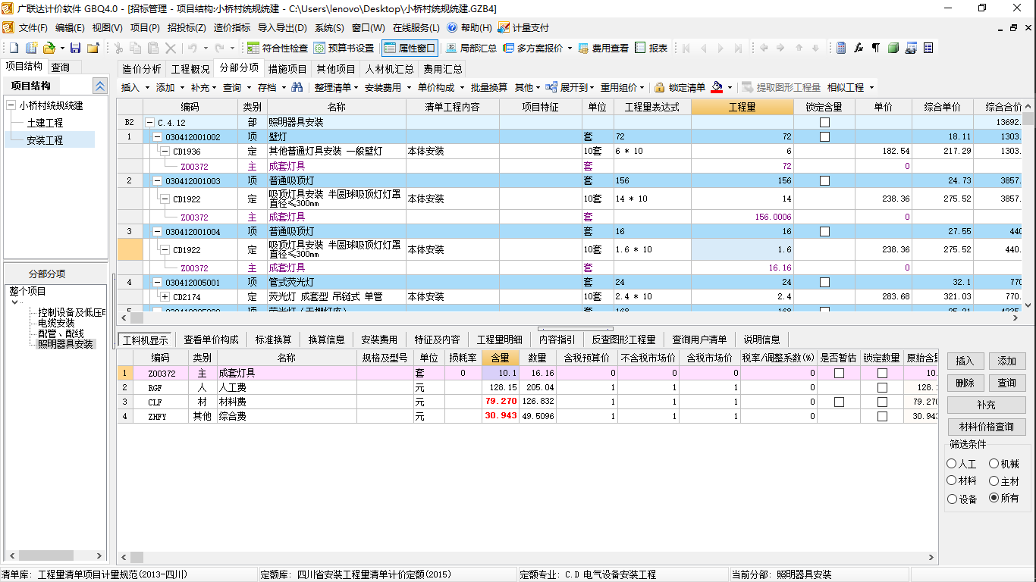Click the 展开到 tree icon
This screenshot has width=1036, height=582.
(x=551, y=87)
